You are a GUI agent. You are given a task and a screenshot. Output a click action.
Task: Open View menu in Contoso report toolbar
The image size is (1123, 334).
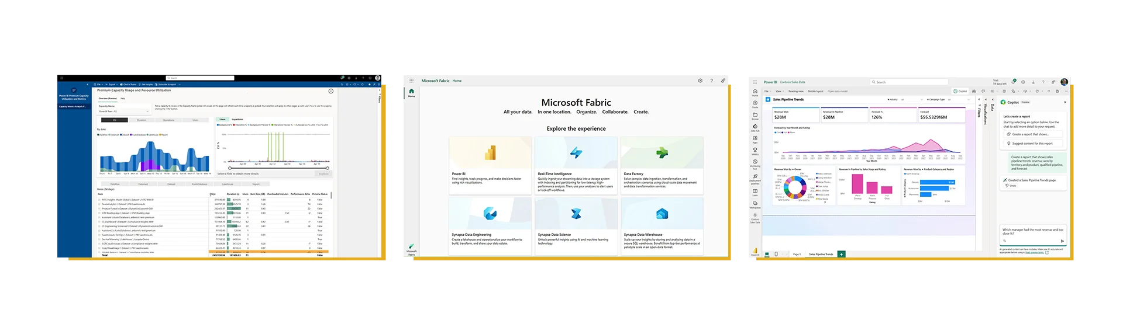coord(780,91)
